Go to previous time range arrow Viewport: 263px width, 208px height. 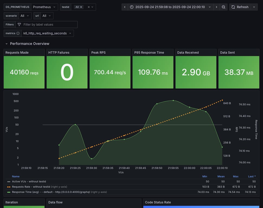point(125,7)
